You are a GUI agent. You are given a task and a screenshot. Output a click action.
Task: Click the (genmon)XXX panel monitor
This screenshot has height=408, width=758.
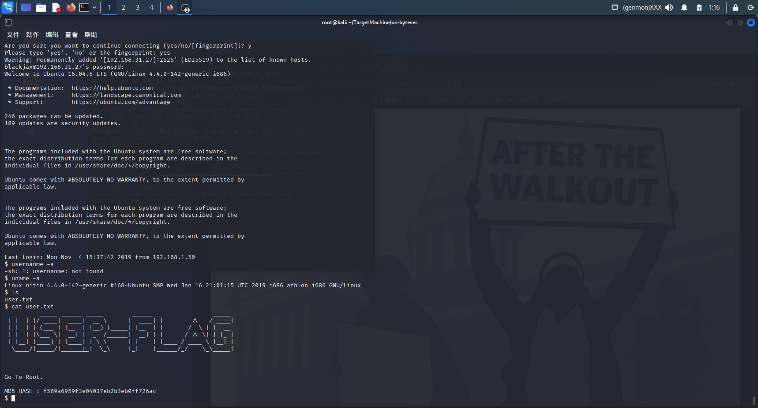click(642, 7)
